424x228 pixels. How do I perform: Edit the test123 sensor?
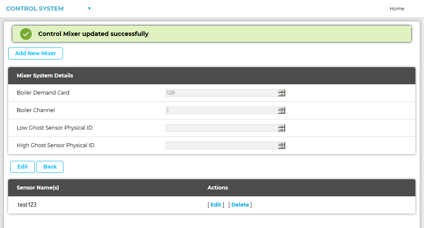tap(216, 205)
